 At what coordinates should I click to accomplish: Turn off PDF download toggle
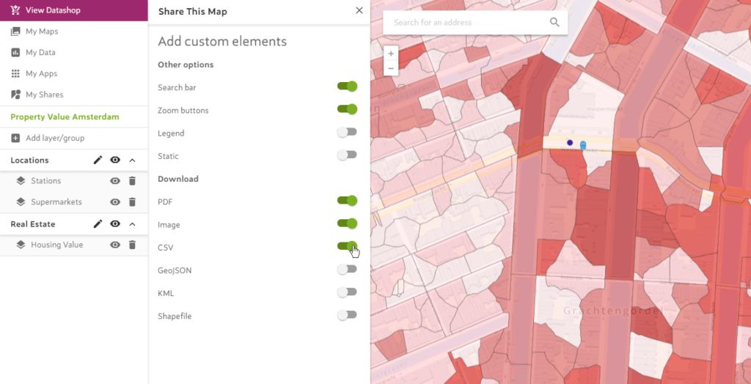(x=347, y=201)
